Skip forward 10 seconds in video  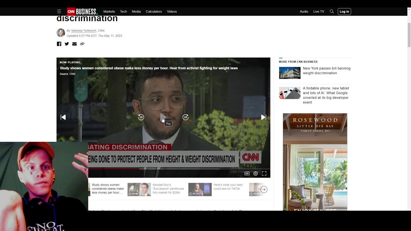pyautogui.click(x=185, y=117)
